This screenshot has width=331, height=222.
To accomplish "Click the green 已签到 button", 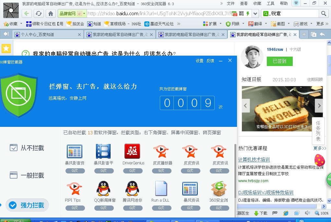I will tap(279, 61).
